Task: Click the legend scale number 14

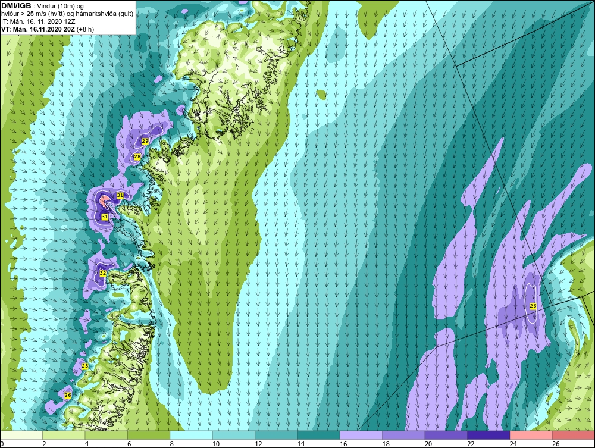Action: (x=301, y=444)
